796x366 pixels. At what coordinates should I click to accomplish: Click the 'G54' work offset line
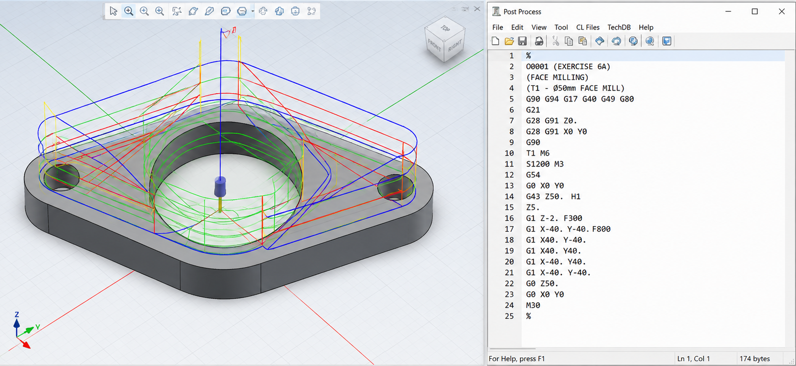[533, 175]
